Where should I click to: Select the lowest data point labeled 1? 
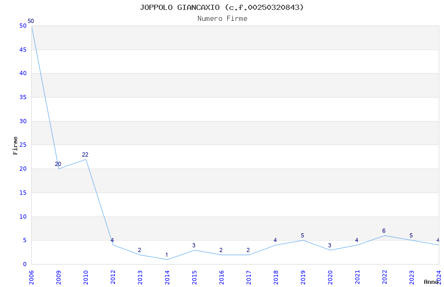point(167,259)
